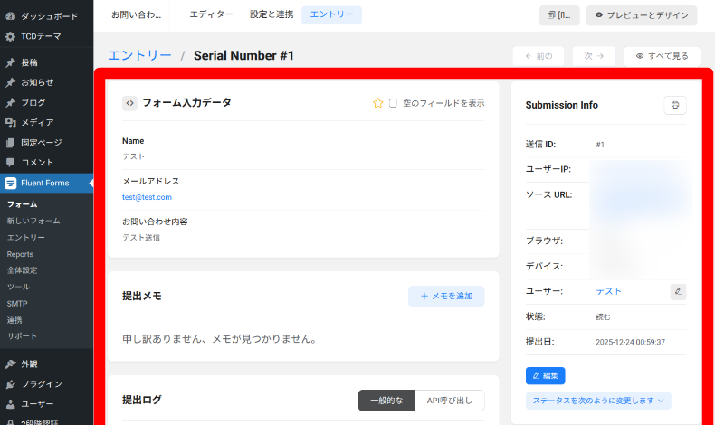Click the 2025-12-24 00:59:37 submission date
Screen dimensions: 715x425
coord(630,342)
